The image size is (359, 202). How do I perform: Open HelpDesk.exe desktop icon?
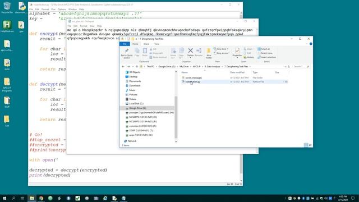[7, 26]
